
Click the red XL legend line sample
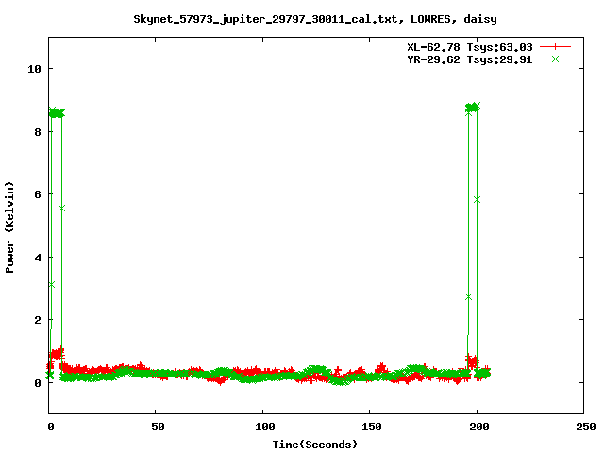(x=555, y=47)
